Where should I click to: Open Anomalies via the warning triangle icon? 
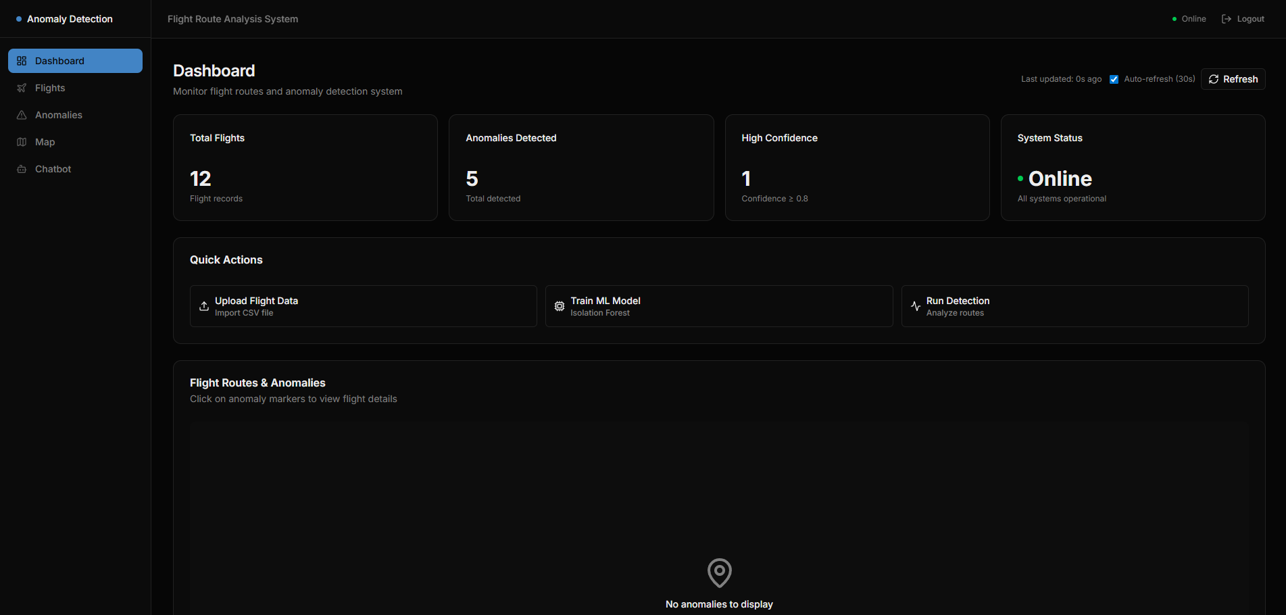pos(22,115)
